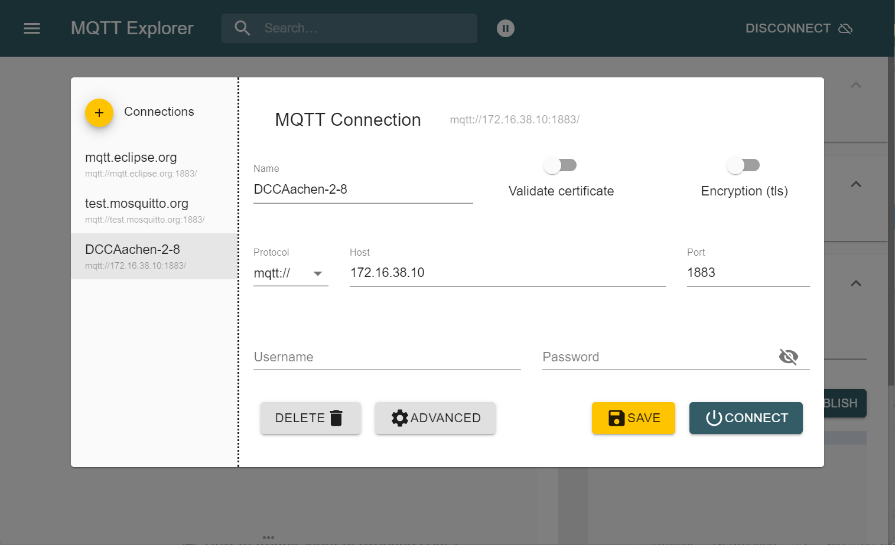The height and width of the screenshot is (545, 895).
Task: Delete the DCCAachen-2-8 connection
Action: pos(310,418)
